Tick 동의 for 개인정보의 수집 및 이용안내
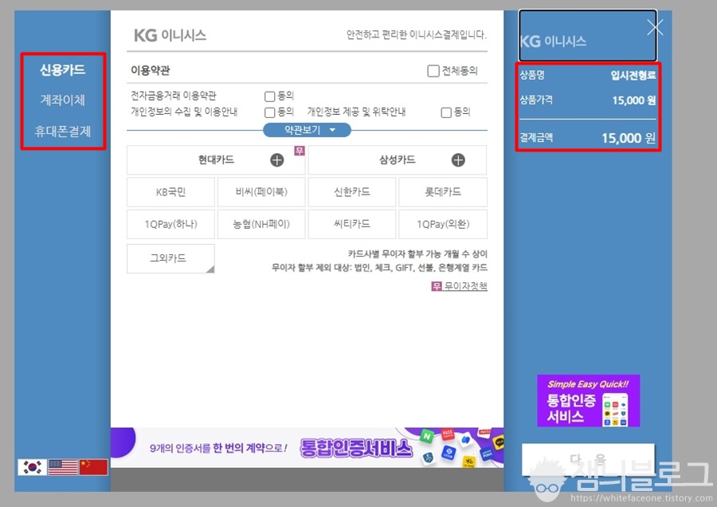The image size is (717, 507). pos(270,112)
